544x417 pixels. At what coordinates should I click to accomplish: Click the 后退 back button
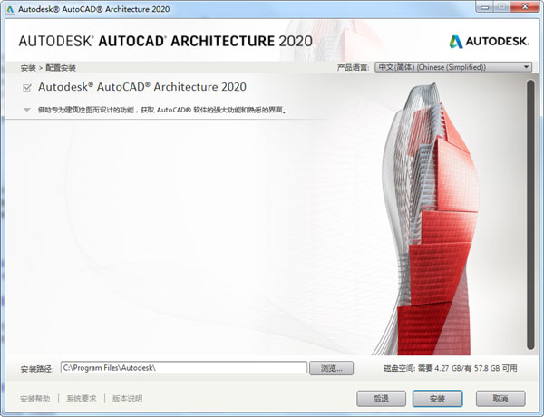tap(374, 398)
